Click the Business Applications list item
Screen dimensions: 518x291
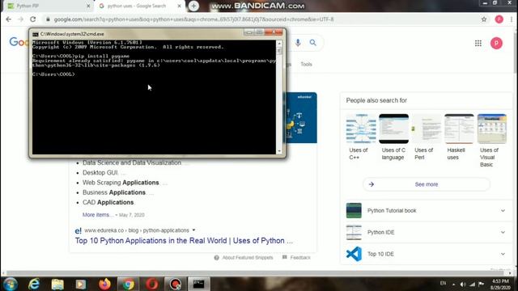pyautogui.click(x=114, y=192)
